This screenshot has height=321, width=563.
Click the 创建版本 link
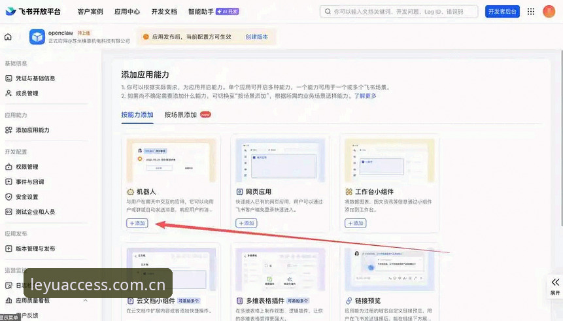[257, 37]
